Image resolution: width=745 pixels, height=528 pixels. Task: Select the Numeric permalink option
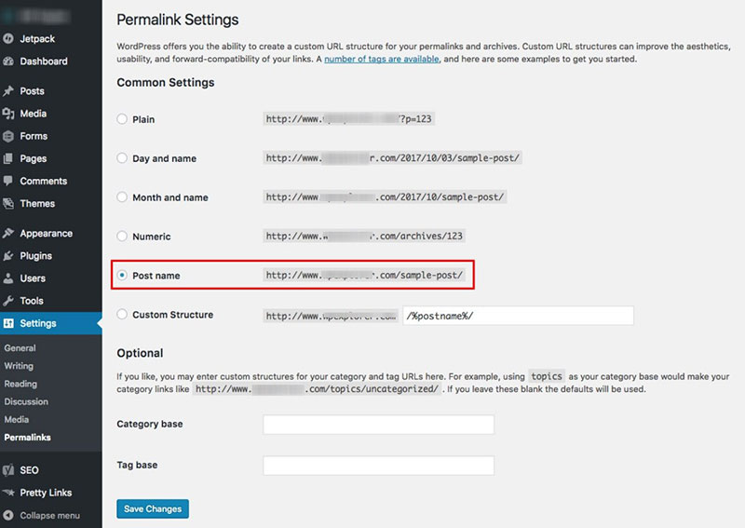pos(122,236)
